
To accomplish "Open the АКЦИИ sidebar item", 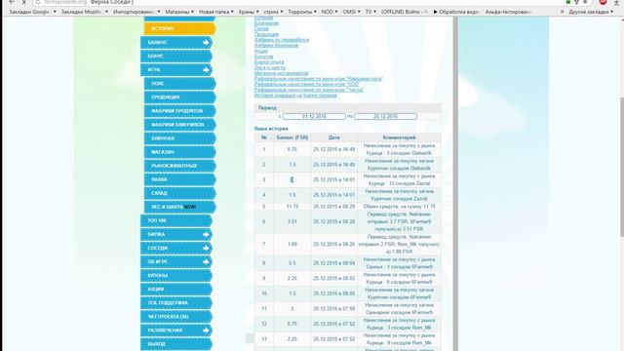I will click(x=176, y=289).
